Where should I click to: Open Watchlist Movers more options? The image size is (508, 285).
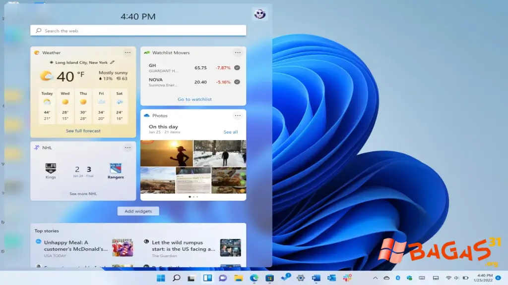[x=238, y=52]
